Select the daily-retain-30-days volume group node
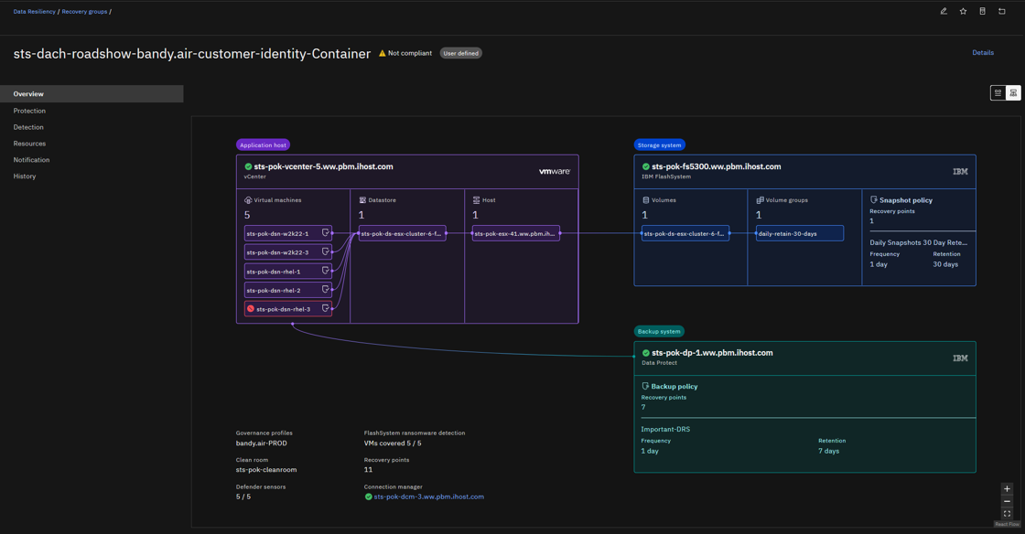 pos(800,233)
